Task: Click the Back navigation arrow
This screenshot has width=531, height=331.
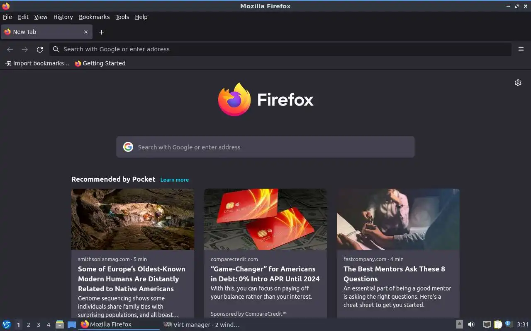Action: pos(10,49)
